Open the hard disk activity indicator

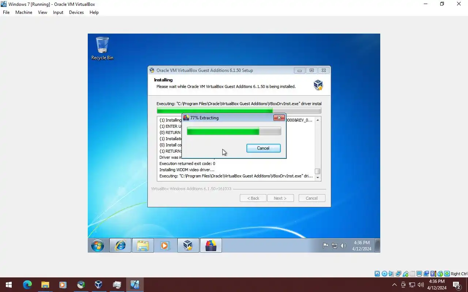(377, 274)
